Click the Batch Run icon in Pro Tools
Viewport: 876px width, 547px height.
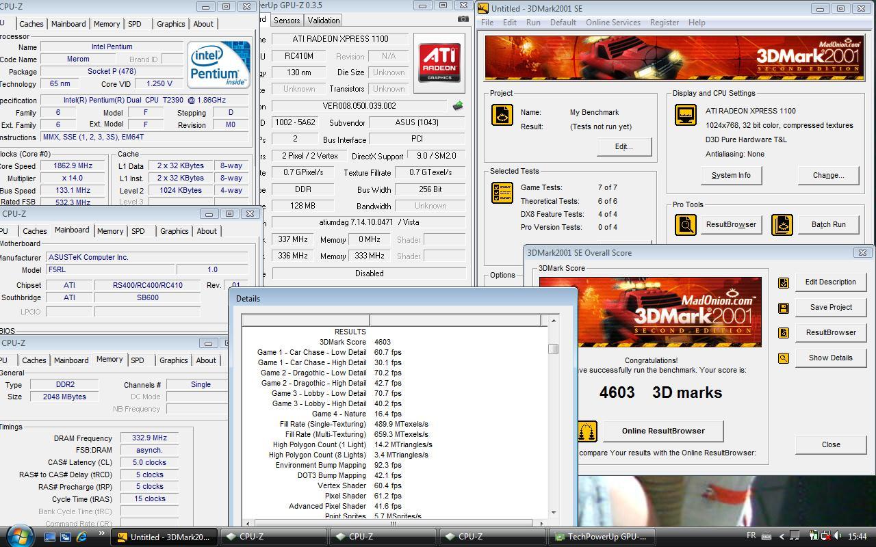click(782, 224)
